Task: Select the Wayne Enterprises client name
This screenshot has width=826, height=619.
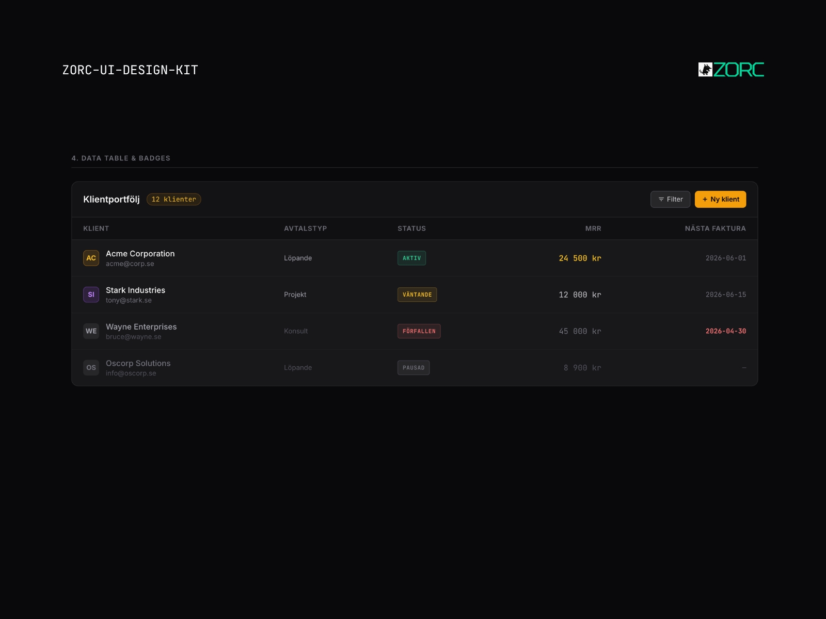Action: point(141,327)
